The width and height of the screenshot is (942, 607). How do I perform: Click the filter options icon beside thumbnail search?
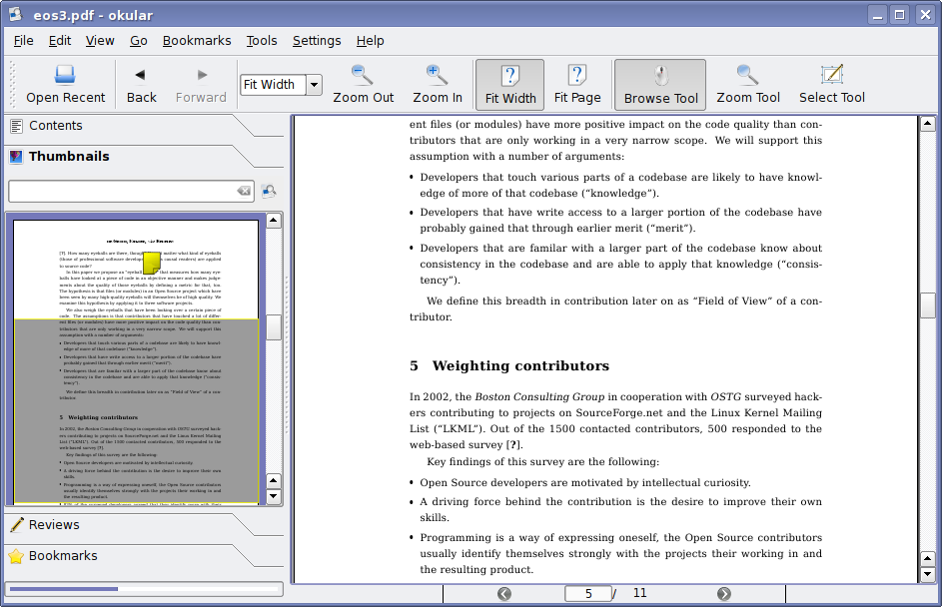(x=269, y=191)
